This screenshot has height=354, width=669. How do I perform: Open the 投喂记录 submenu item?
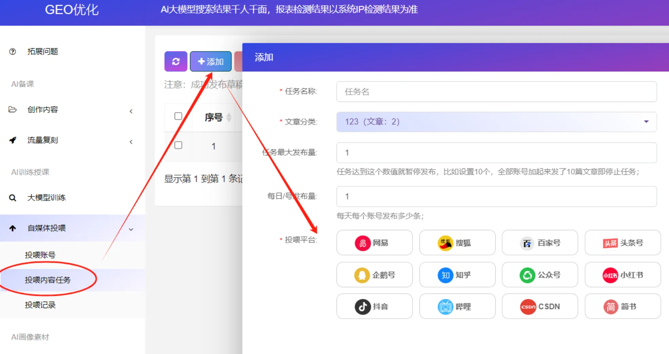point(40,305)
